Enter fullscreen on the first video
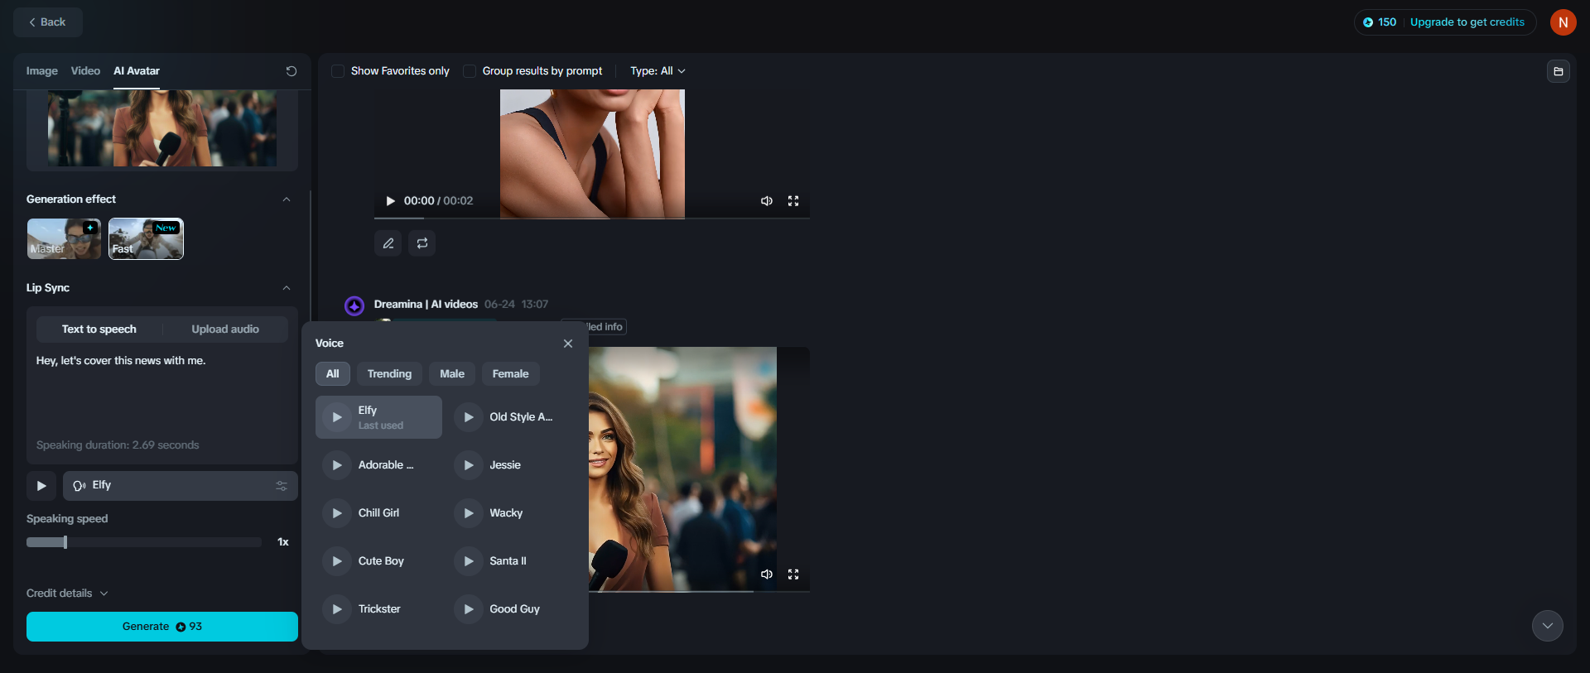The height and width of the screenshot is (673, 1590). point(793,200)
